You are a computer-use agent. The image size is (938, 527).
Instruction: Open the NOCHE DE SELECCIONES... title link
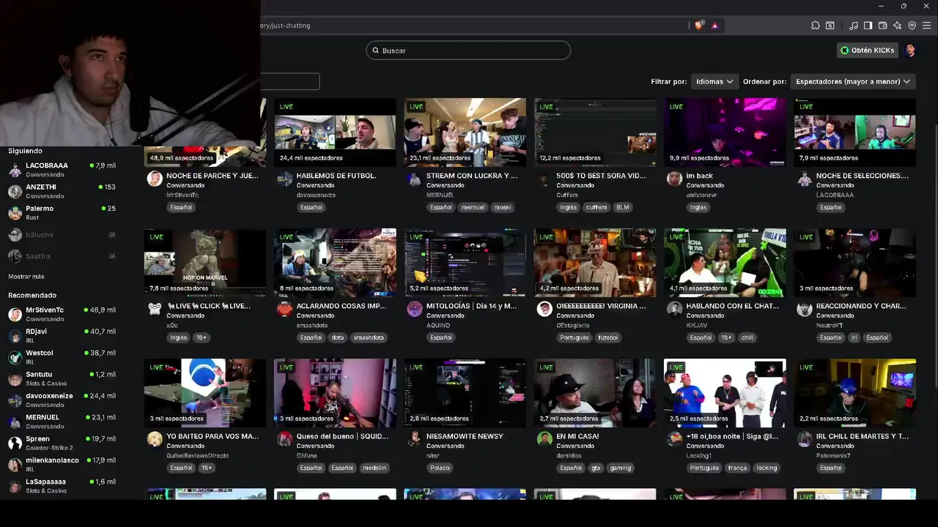(x=862, y=176)
